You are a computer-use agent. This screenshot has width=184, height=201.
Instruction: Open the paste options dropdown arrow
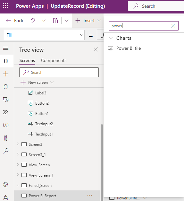coord(66,21)
